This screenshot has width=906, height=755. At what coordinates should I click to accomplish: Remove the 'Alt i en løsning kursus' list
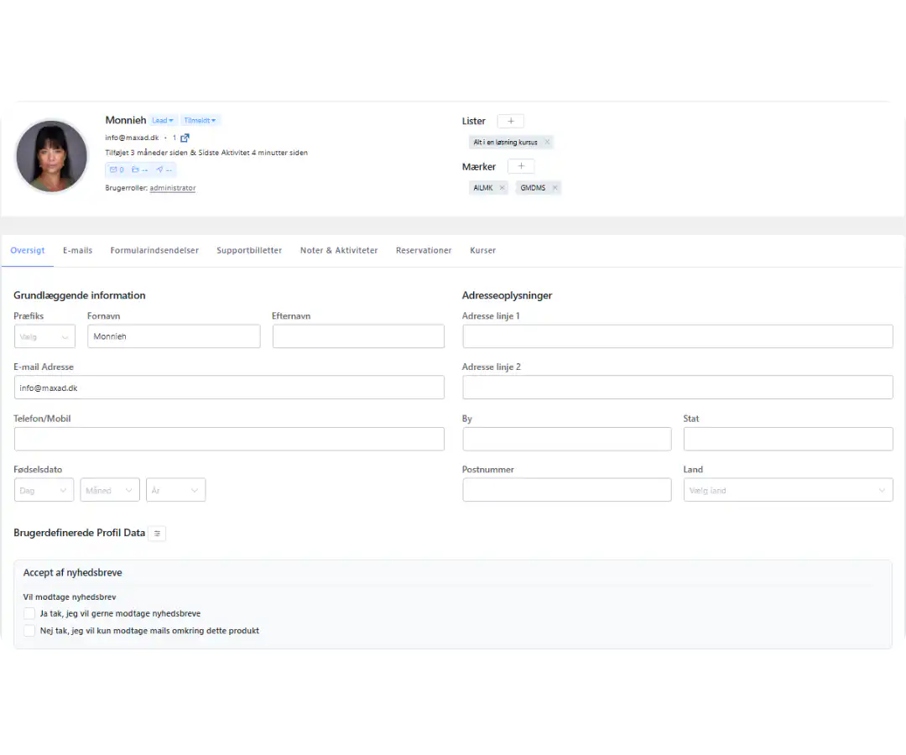[x=547, y=143]
